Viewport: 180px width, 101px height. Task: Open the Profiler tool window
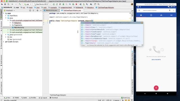33,98
